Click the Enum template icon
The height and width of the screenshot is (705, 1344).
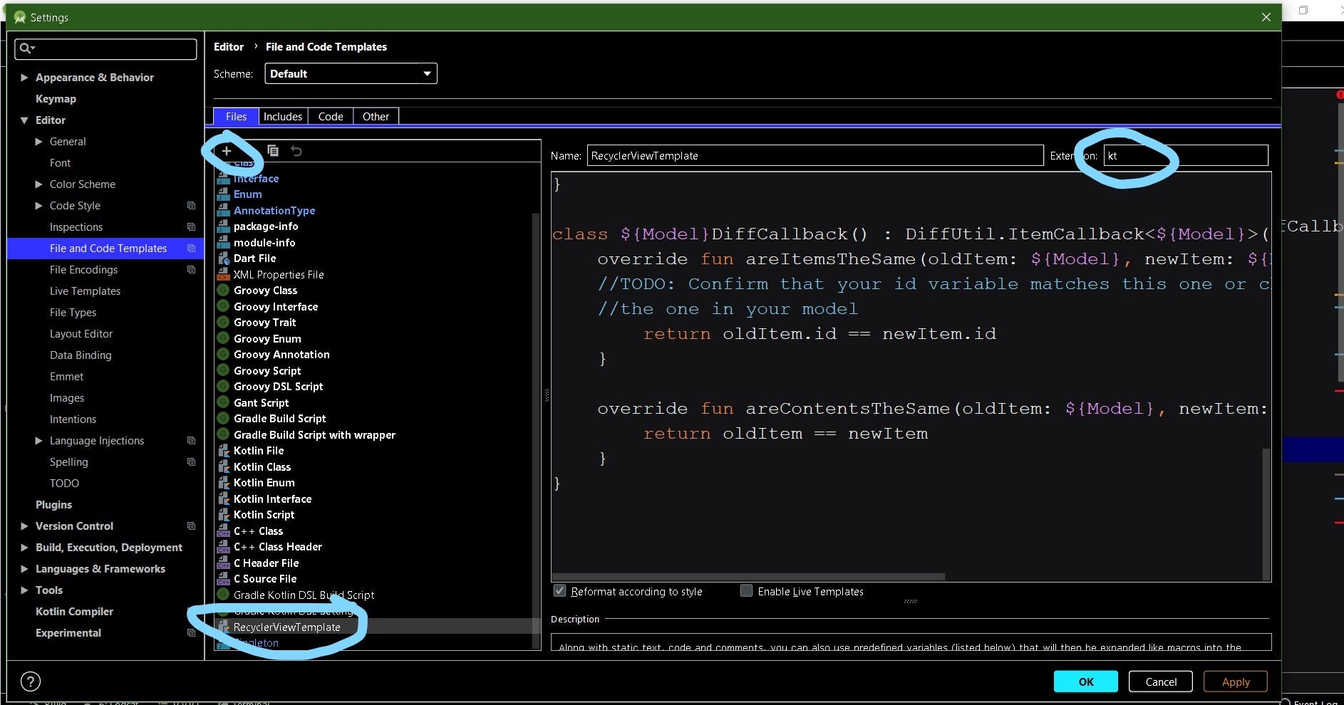pos(223,194)
